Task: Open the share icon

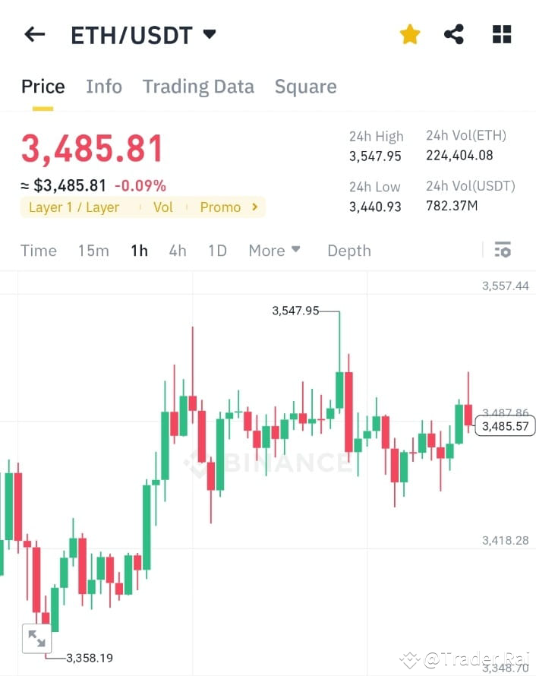Action: pos(454,33)
